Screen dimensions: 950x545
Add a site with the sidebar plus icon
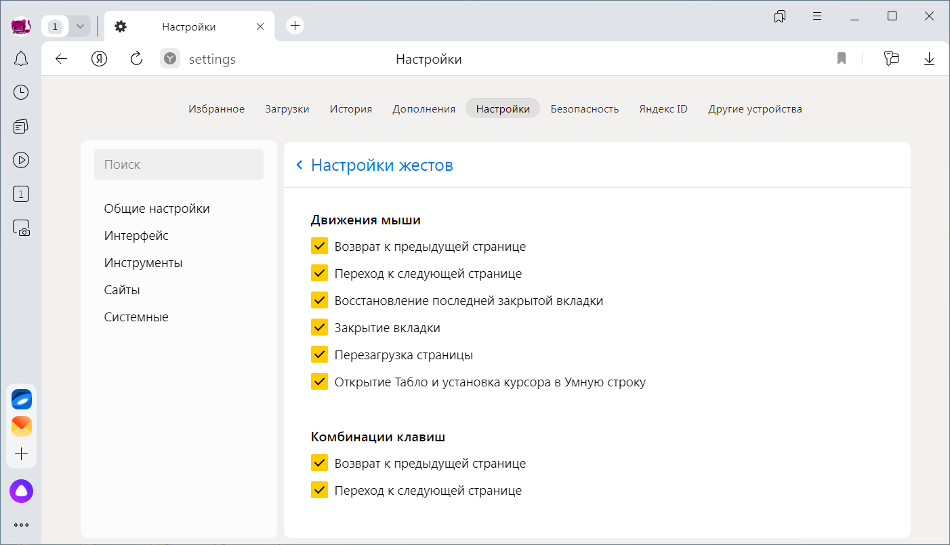coord(22,453)
